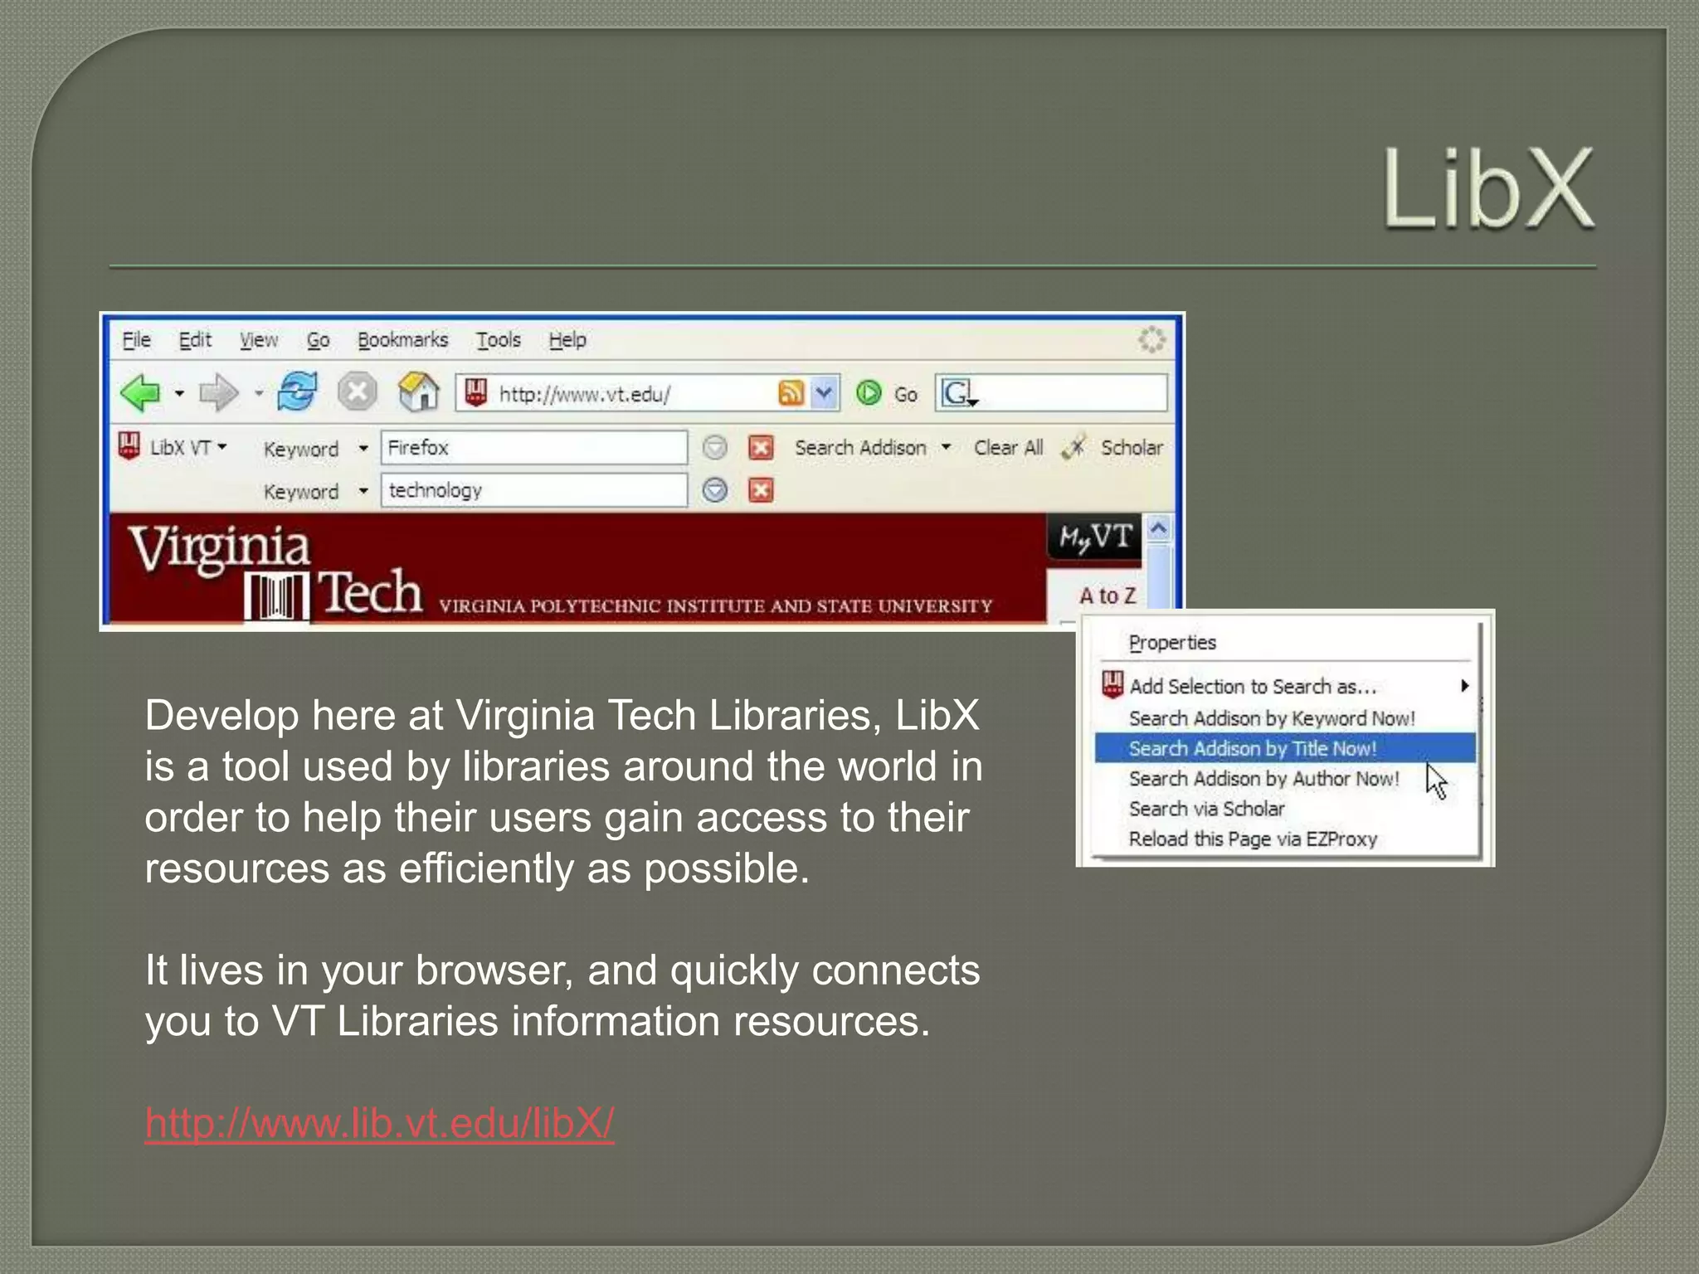1699x1274 pixels.
Task: Open the Edit menu
Action: coord(195,340)
